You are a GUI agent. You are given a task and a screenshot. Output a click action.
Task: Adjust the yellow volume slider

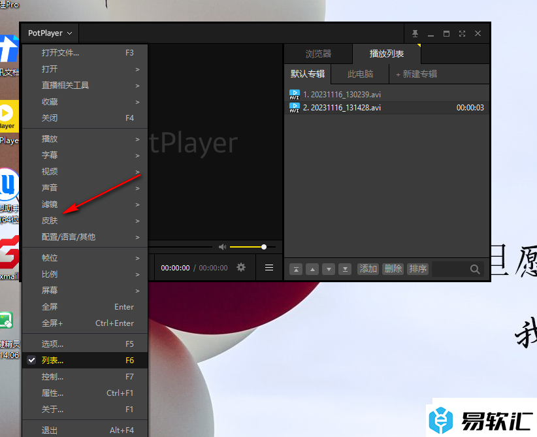253,247
